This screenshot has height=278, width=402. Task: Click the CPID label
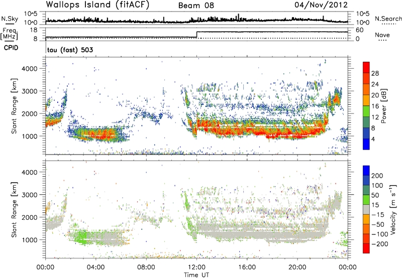11,48
